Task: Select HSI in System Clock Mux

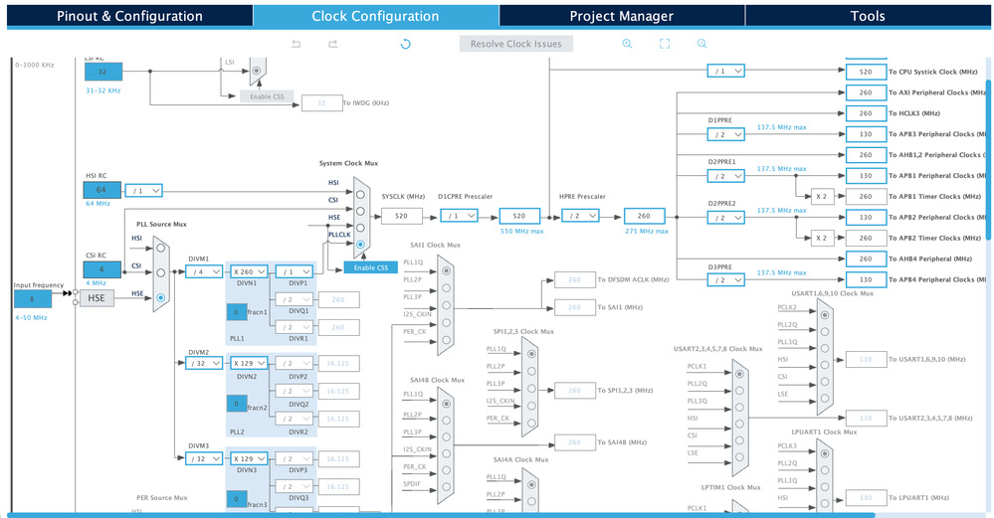Action: tap(360, 195)
